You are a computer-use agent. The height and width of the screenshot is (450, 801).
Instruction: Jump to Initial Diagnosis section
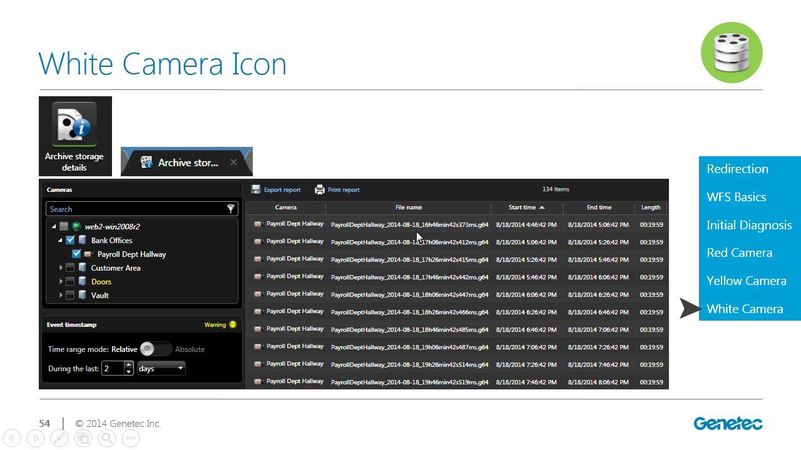(x=749, y=225)
